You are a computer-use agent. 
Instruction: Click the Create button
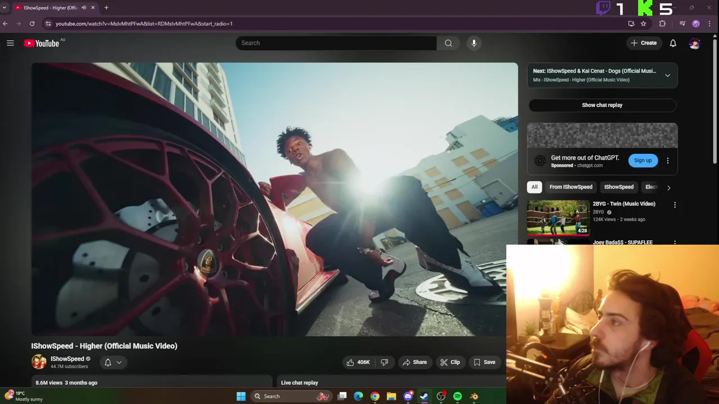tap(644, 43)
